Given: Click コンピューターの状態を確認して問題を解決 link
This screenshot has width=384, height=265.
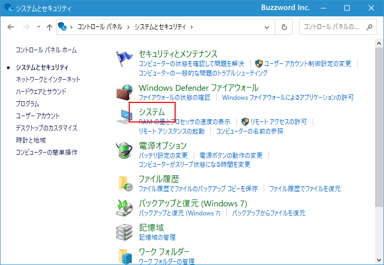Looking at the screenshot, I should tap(191, 64).
